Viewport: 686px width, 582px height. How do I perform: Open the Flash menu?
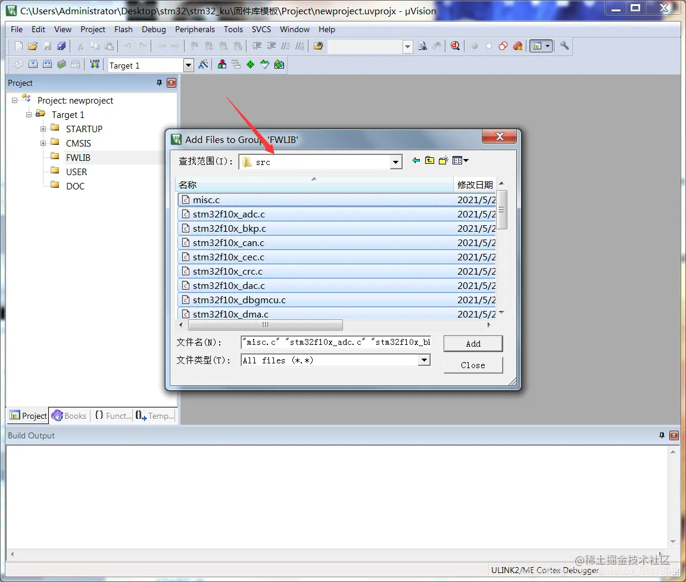(x=123, y=29)
